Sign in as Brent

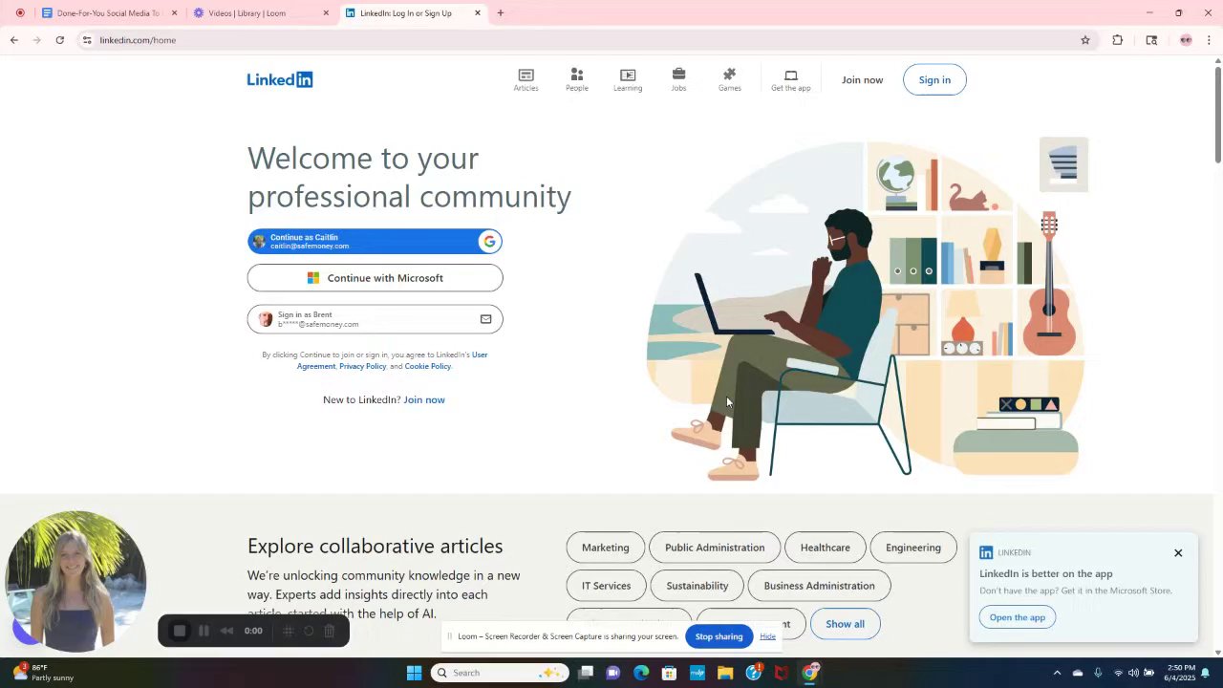point(375,319)
